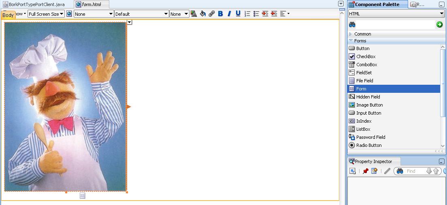This screenshot has width=447, height=205.
Task: Click the palette search binoculars icon
Action: (352, 25)
